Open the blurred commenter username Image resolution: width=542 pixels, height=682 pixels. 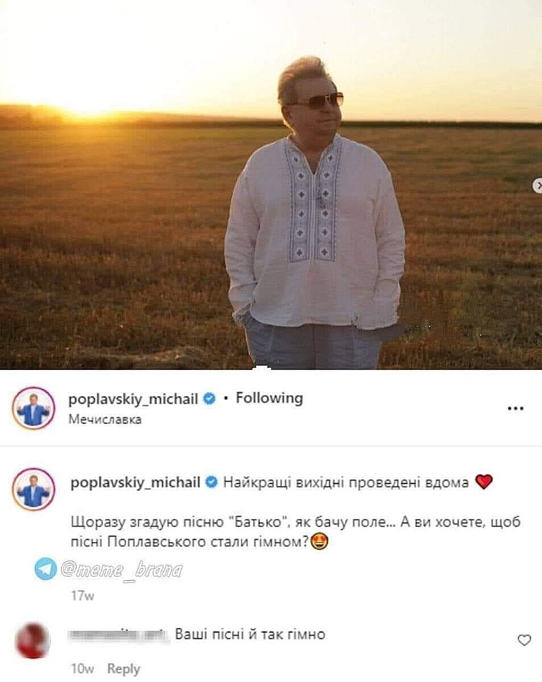pos(118,634)
